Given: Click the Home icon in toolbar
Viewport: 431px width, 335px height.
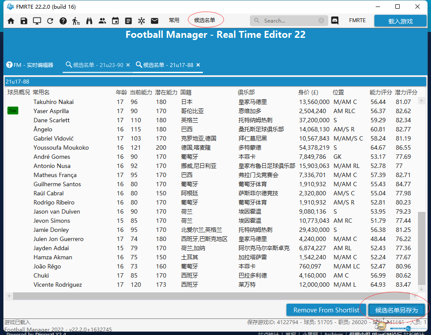Looking at the screenshot, I should [11, 21].
